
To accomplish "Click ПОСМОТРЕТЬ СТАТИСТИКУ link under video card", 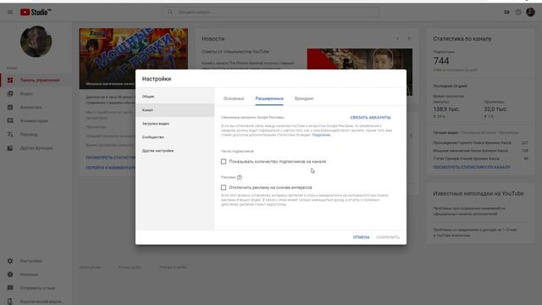I will click(x=111, y=158).
